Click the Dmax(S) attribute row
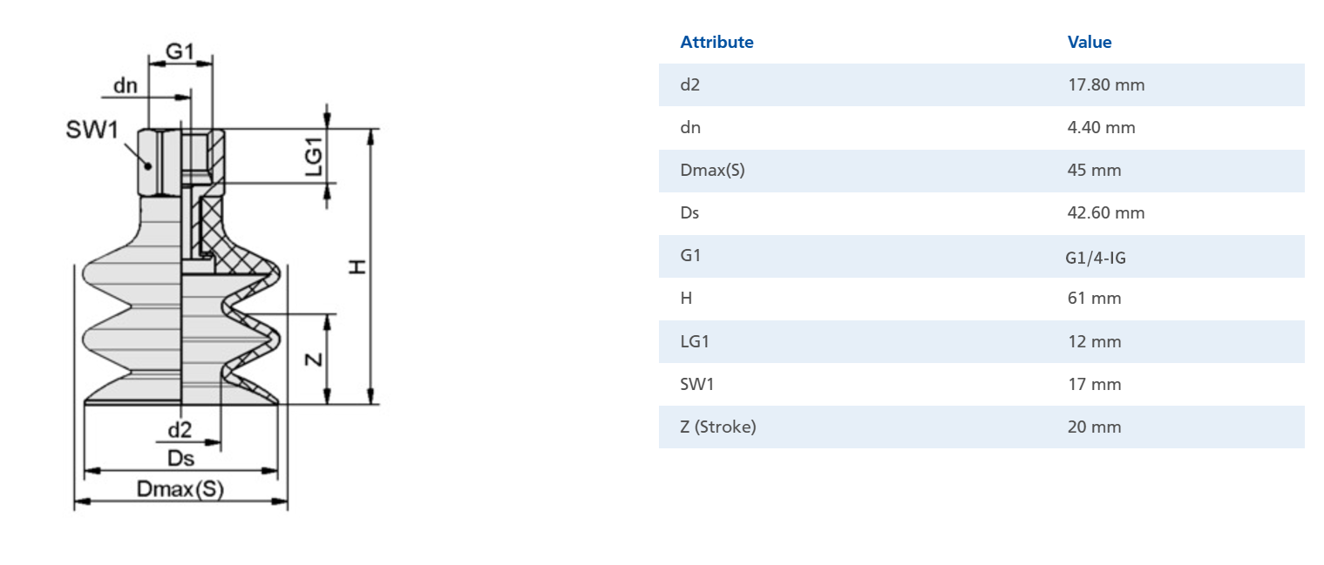This screenshot has width=1324, height=565. pyautogui.click(x=981, y=171)
